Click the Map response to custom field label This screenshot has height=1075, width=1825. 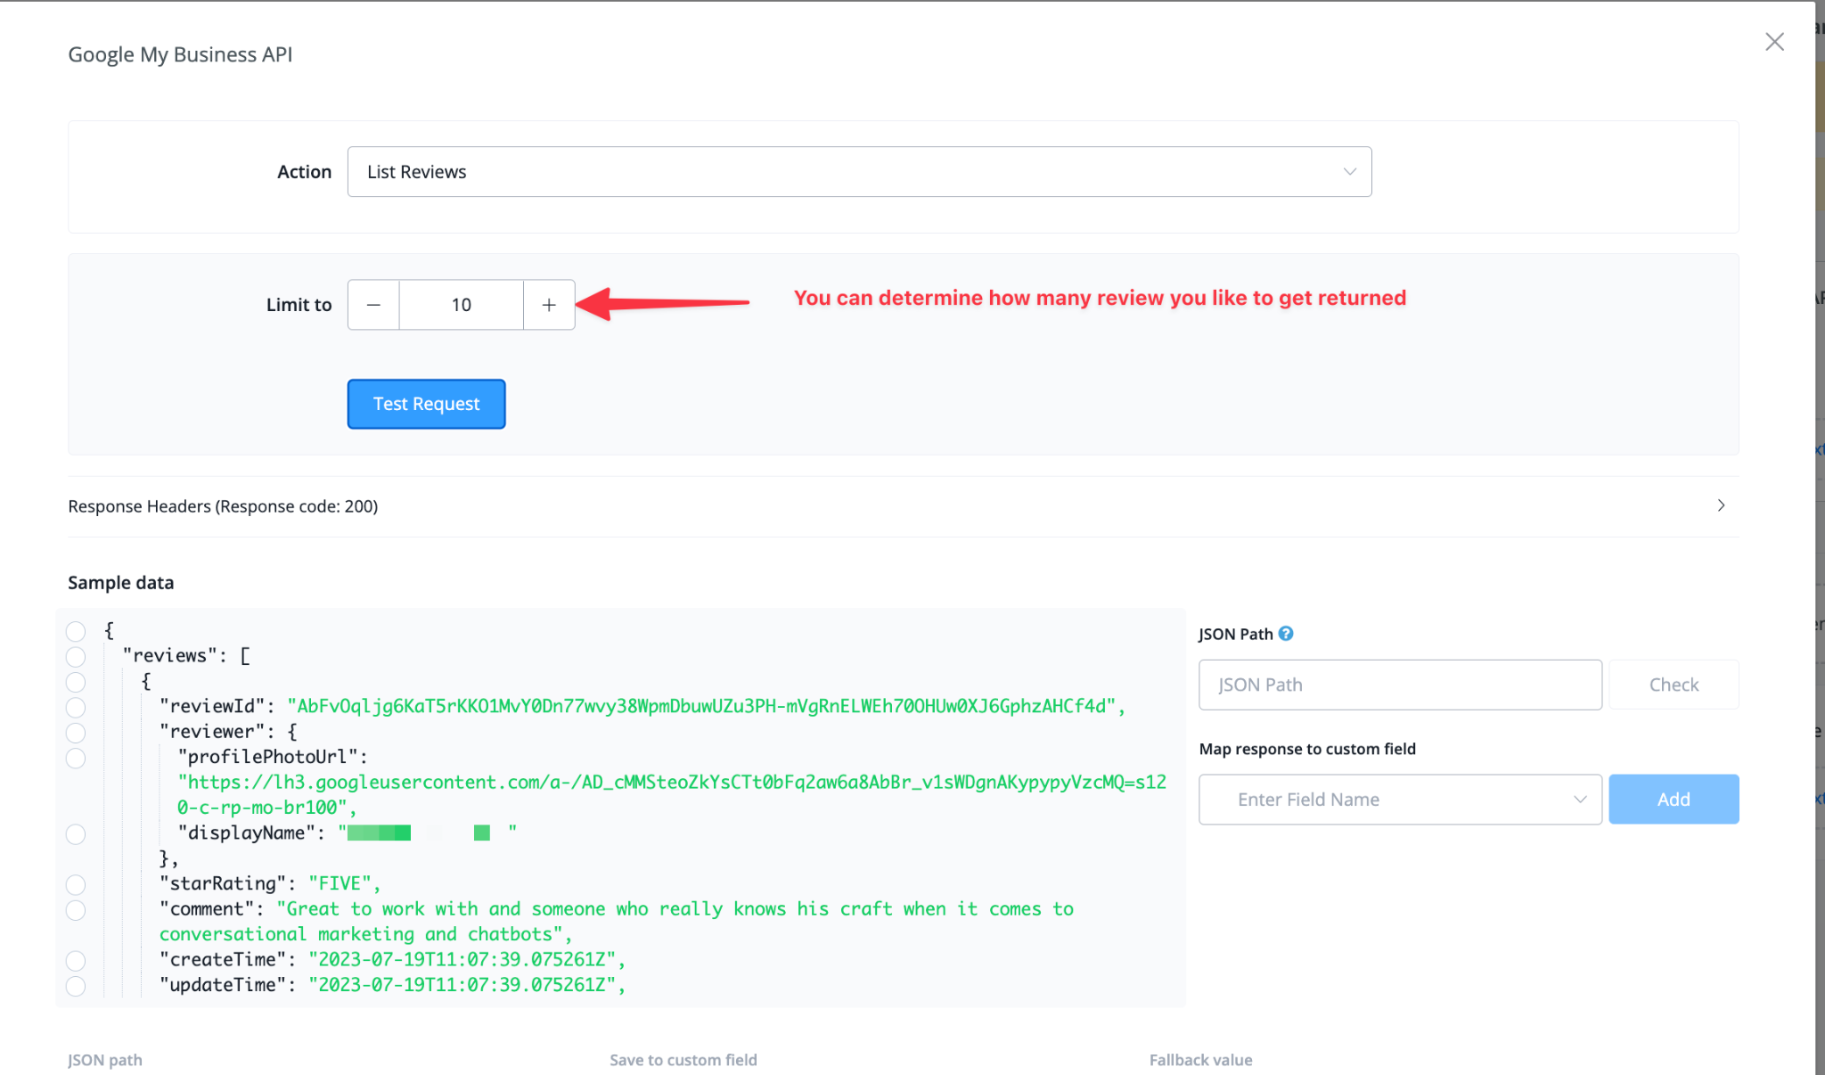click(x=1307, y=749)
